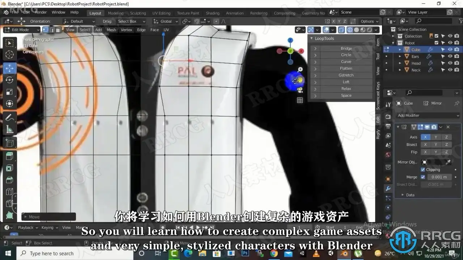This screenshot has height=260, width=463.
Task: Click the Blender logo menu icon
Action: [x=6, y=12]
